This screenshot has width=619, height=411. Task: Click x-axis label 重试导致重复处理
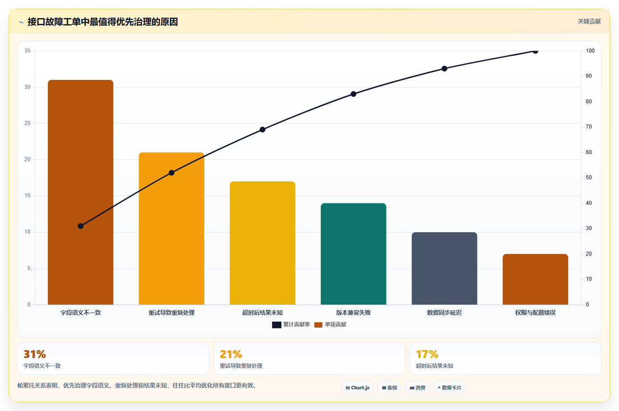[x=172, y=313]
